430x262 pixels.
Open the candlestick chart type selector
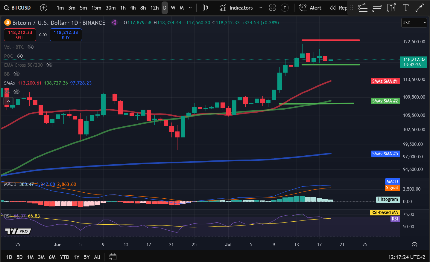point(205,8)
